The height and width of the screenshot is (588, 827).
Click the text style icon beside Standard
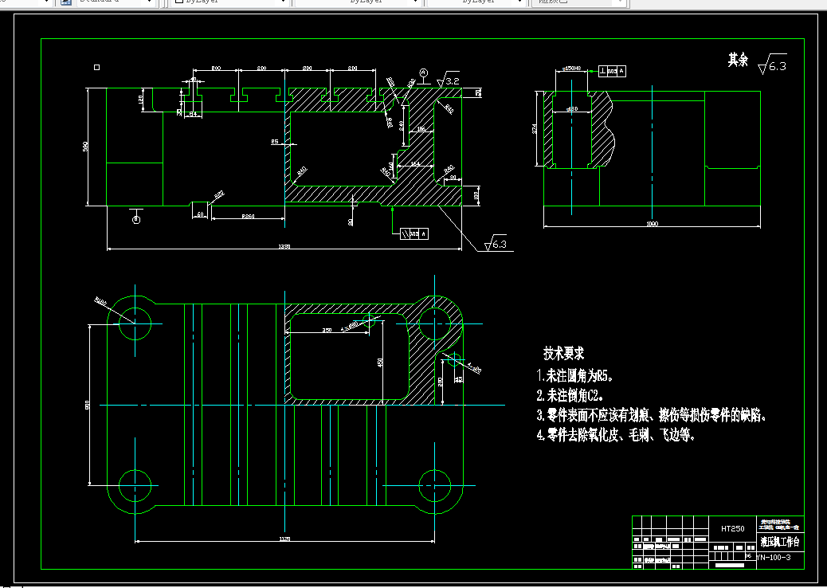coord(66,2)
